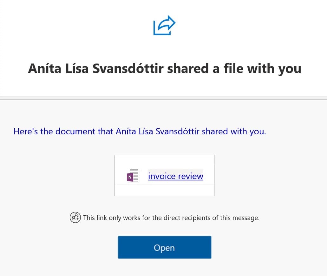Viewport: 327px width, 276px height.
Task: Click the blue share arrow icon
Action: [164, 26]
